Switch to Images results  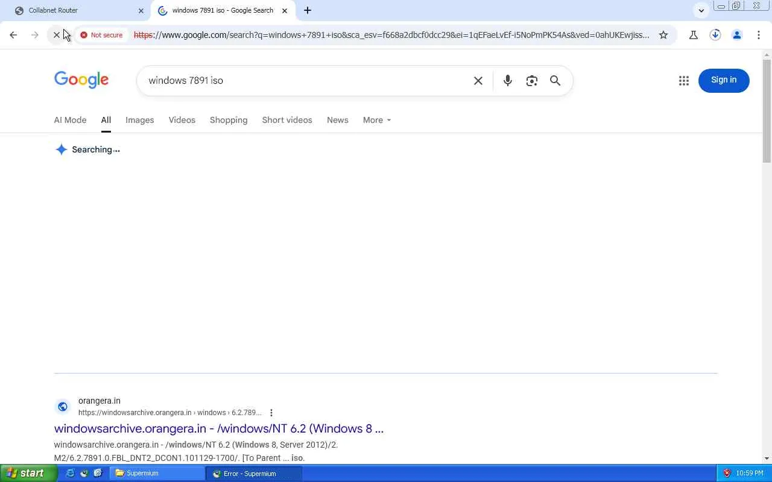coord(140,120)
